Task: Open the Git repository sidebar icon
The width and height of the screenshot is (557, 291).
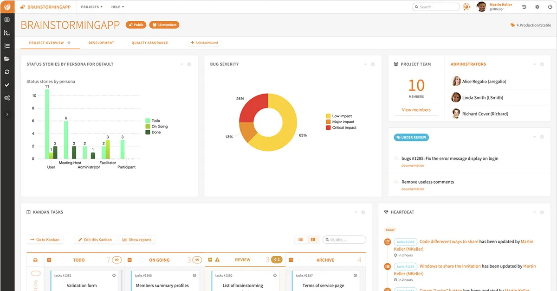Action: pyautogui.click(x=7, y=33)
